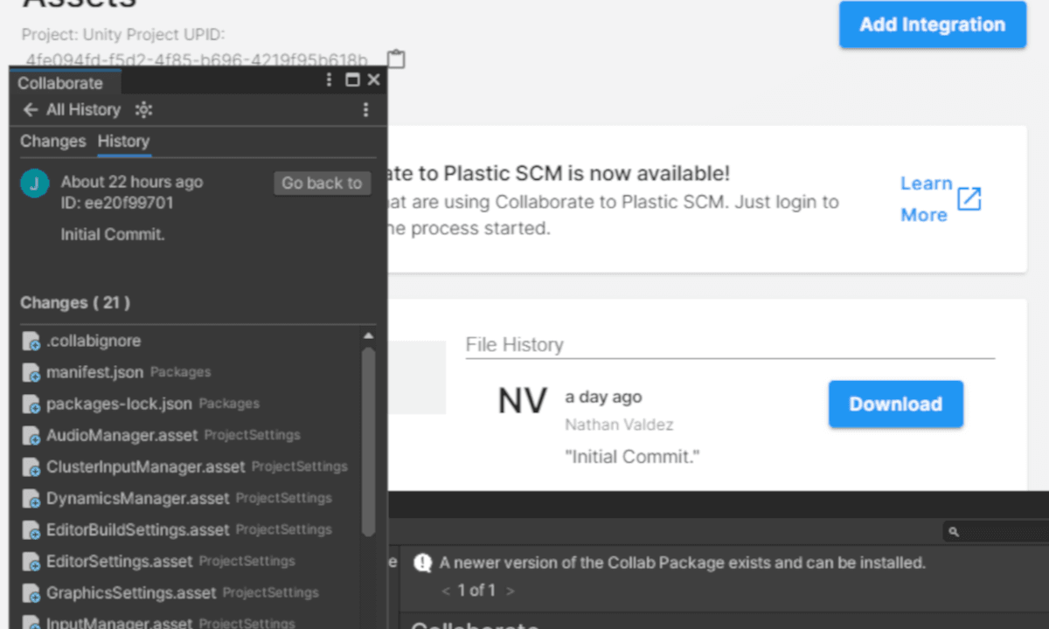Click the back arrow beside All History
This screenshot has height=629, width=1049.
[x=31, y=109]
